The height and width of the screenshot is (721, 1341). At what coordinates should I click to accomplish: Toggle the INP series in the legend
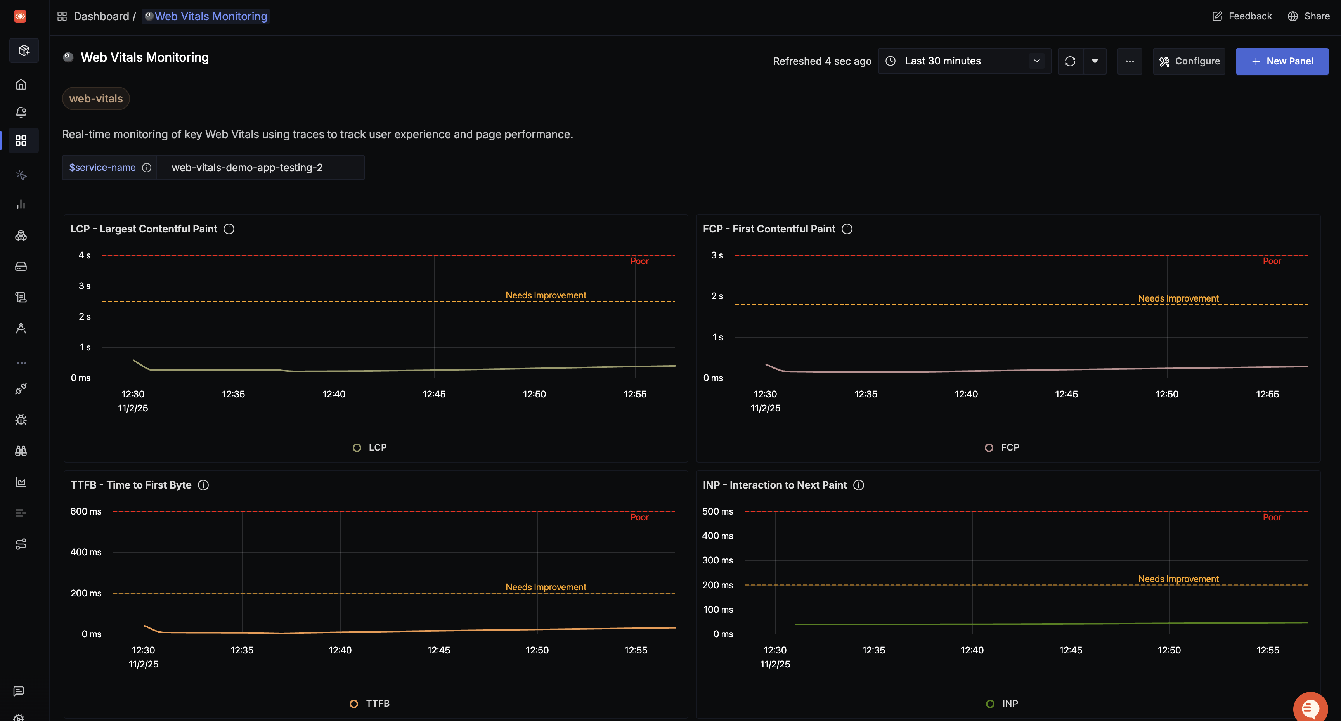(1003, 703)
